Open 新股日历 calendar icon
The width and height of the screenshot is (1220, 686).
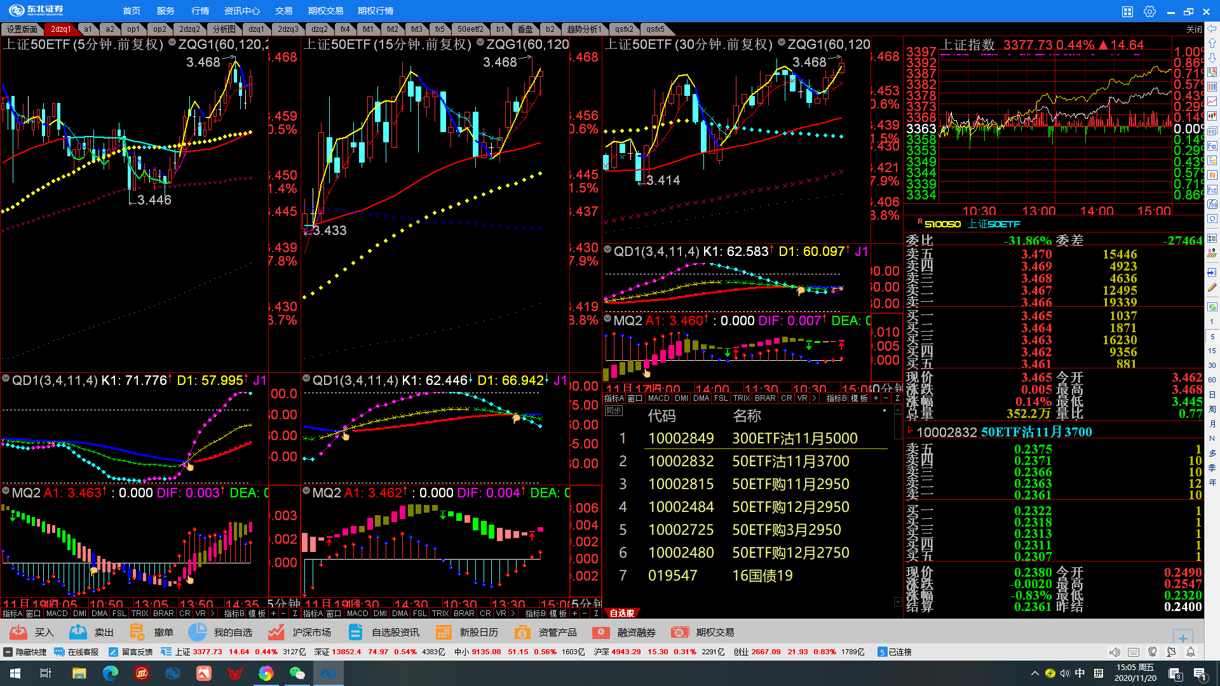[x=444, y=632]
